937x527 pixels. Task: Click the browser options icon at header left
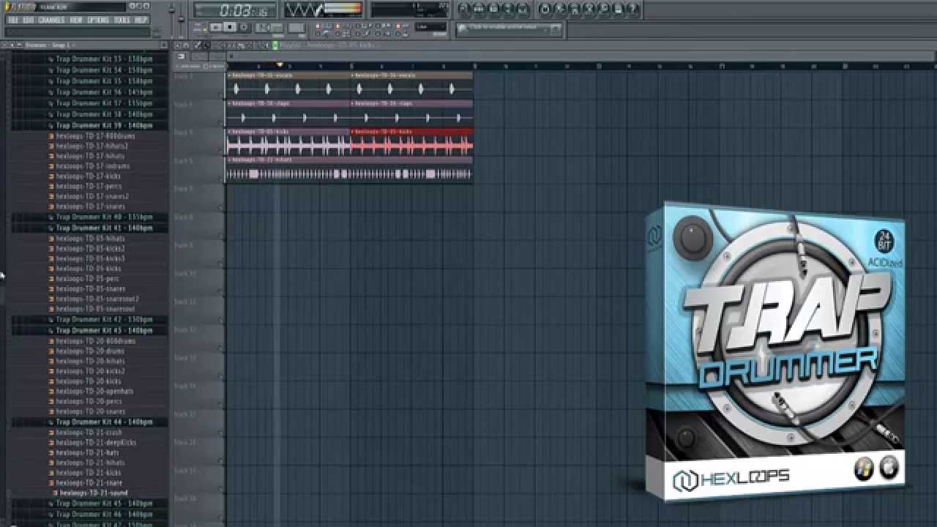pyautogui.click(x=4, y=45)
